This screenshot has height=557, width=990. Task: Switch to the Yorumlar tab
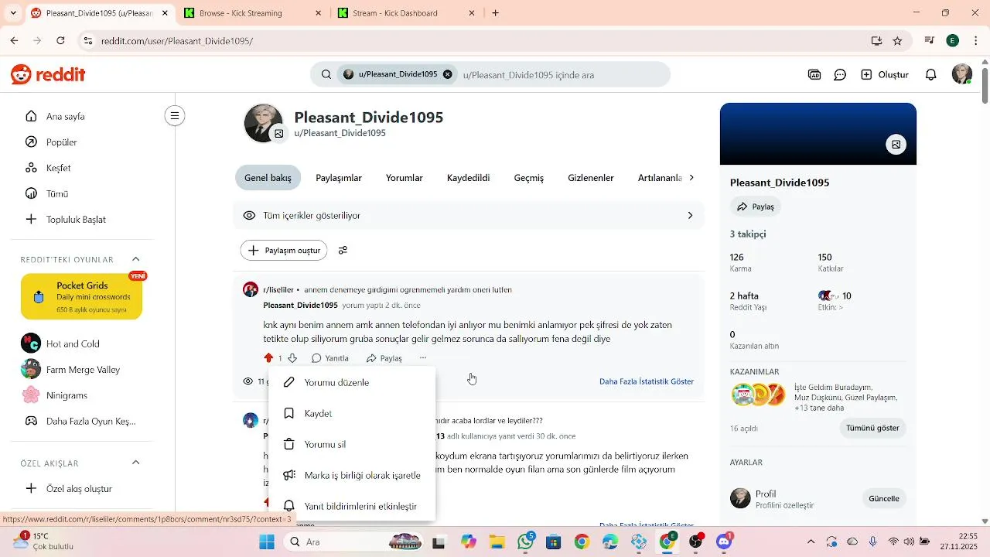click(x=405, y=178)
